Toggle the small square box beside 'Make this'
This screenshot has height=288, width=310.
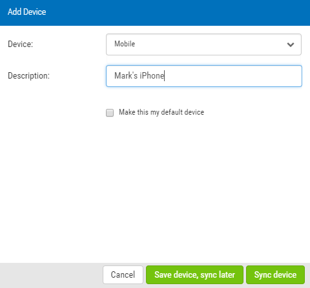coord(110,113)
